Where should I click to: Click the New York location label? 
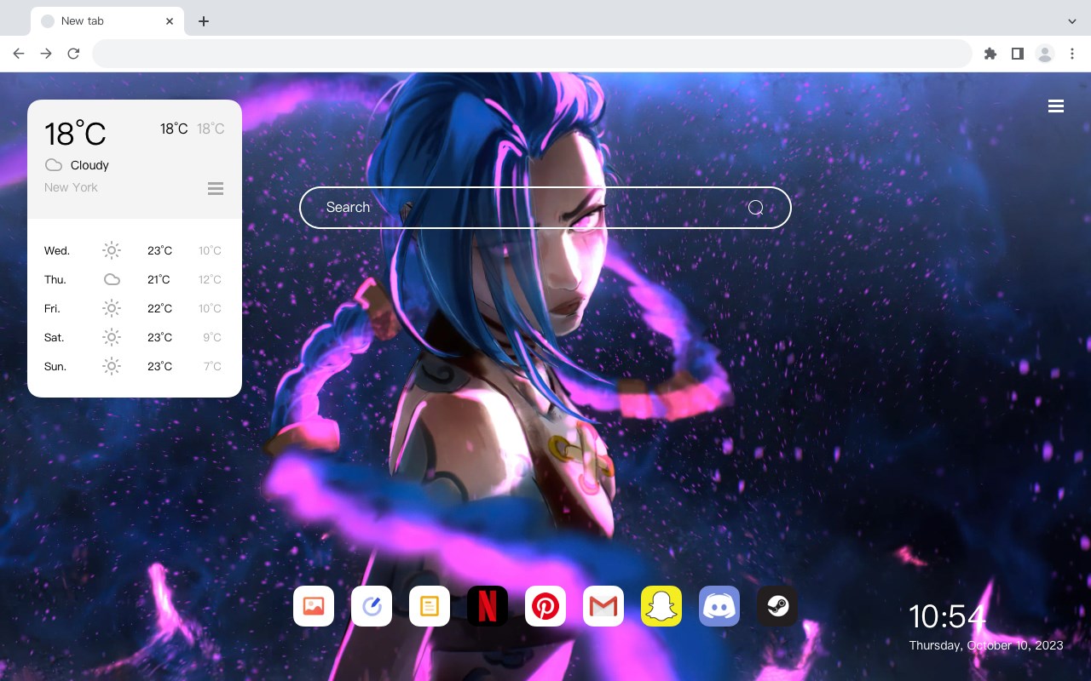(x=71, y=187)
